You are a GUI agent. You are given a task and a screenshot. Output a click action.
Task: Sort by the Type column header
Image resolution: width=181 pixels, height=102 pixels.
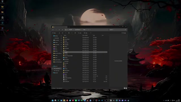point(94,35)
